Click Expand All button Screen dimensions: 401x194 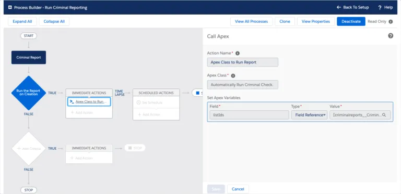pyautogui.click(x=22, y=22)
